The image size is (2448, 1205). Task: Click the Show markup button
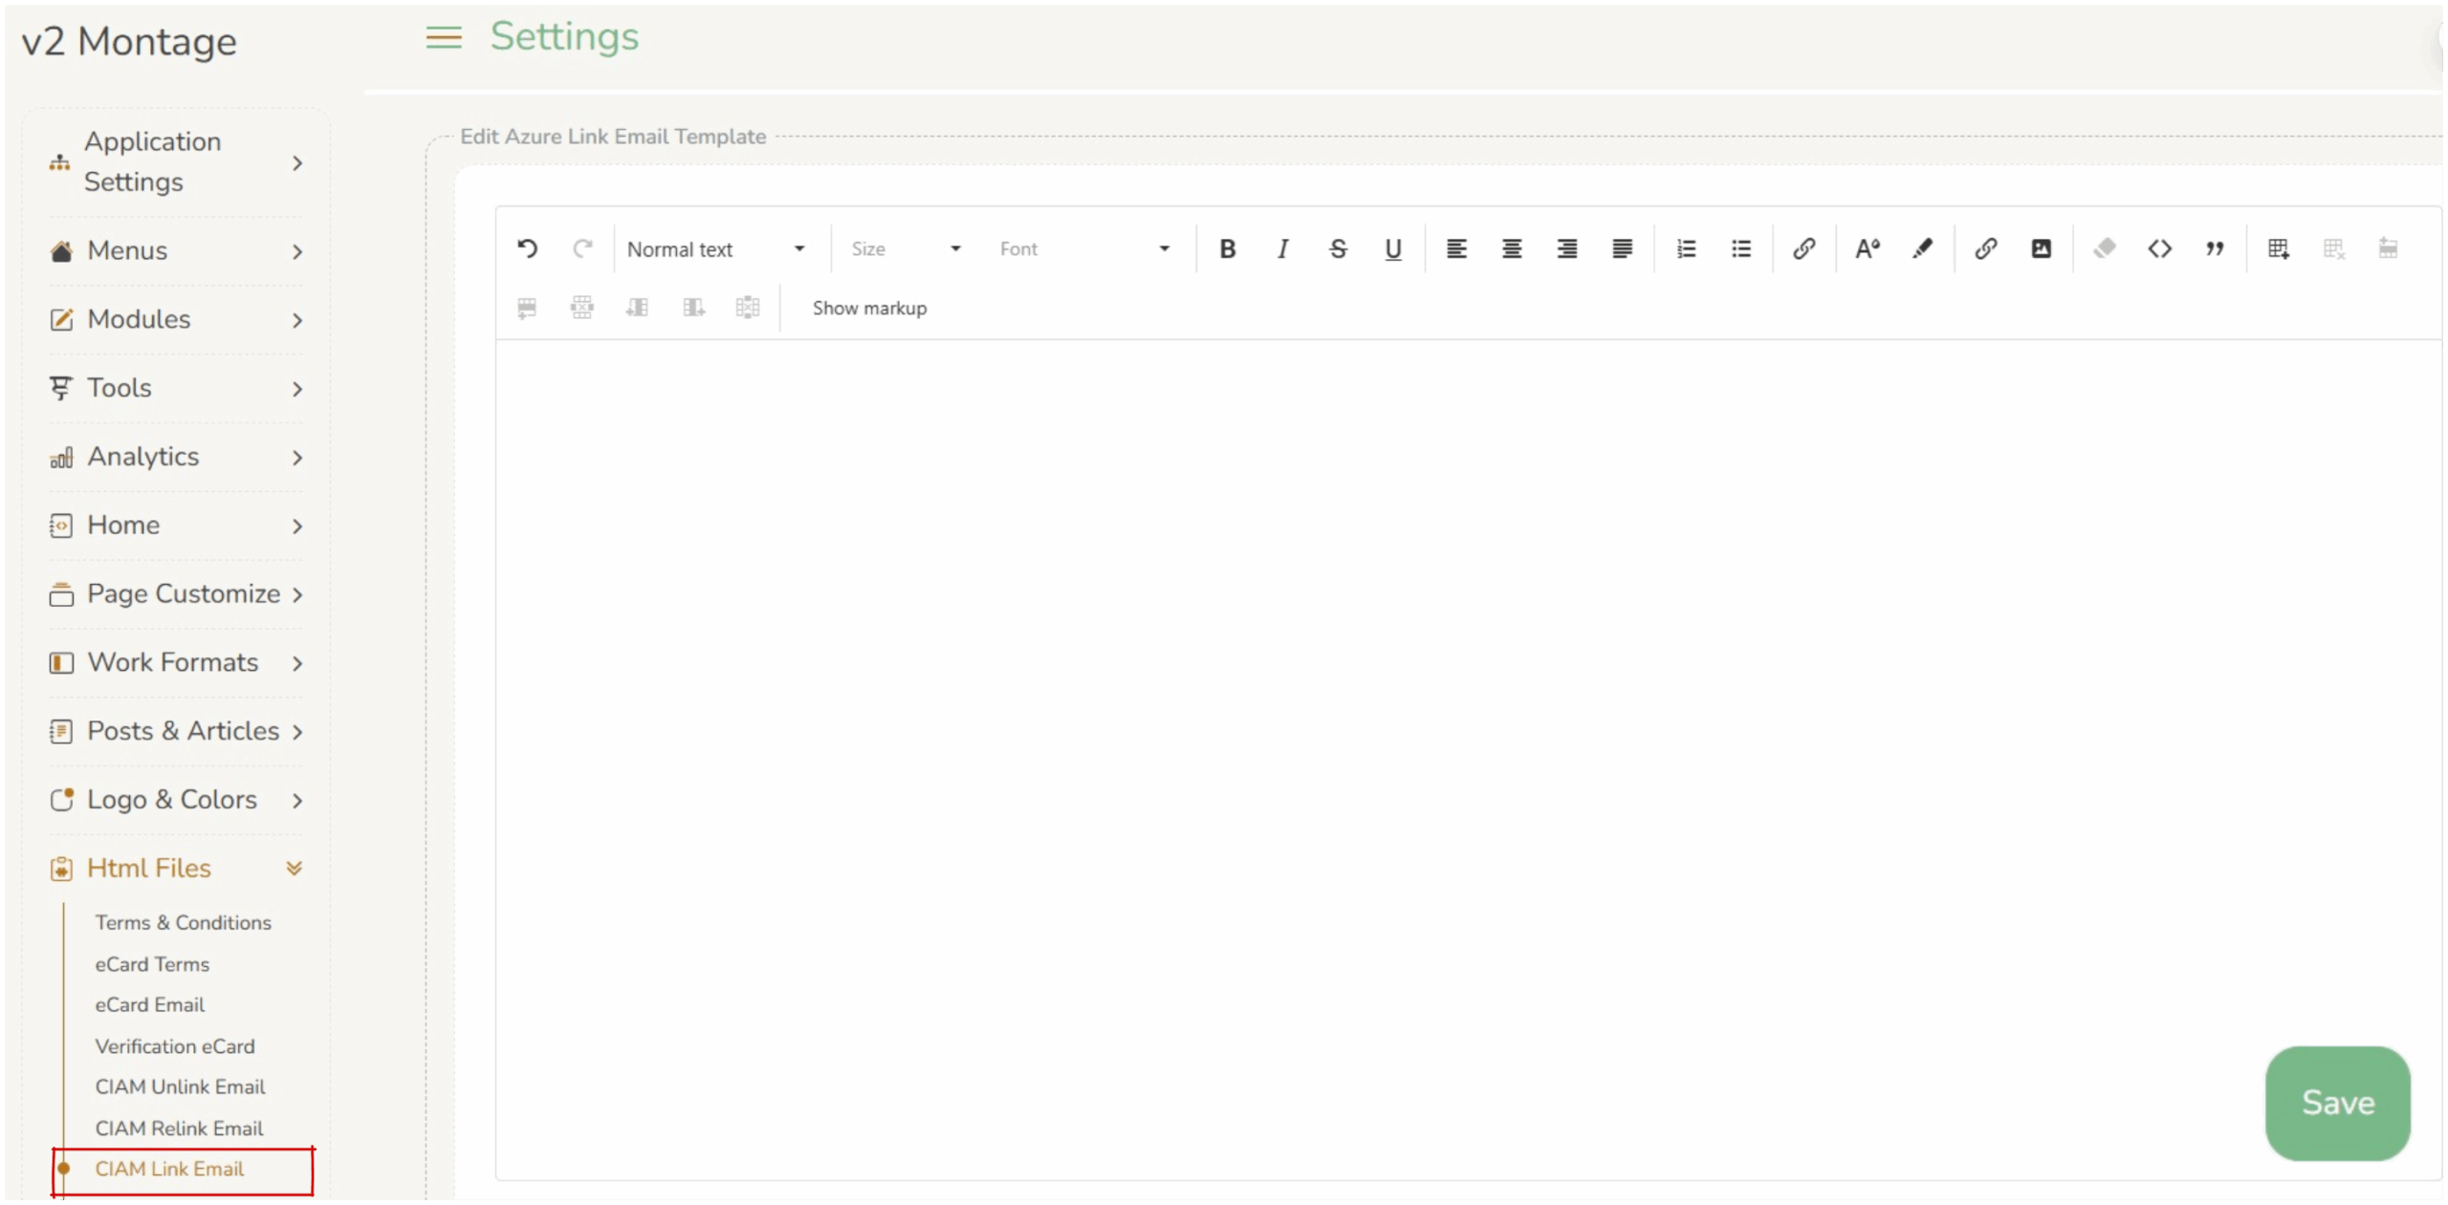pos(869,308)
